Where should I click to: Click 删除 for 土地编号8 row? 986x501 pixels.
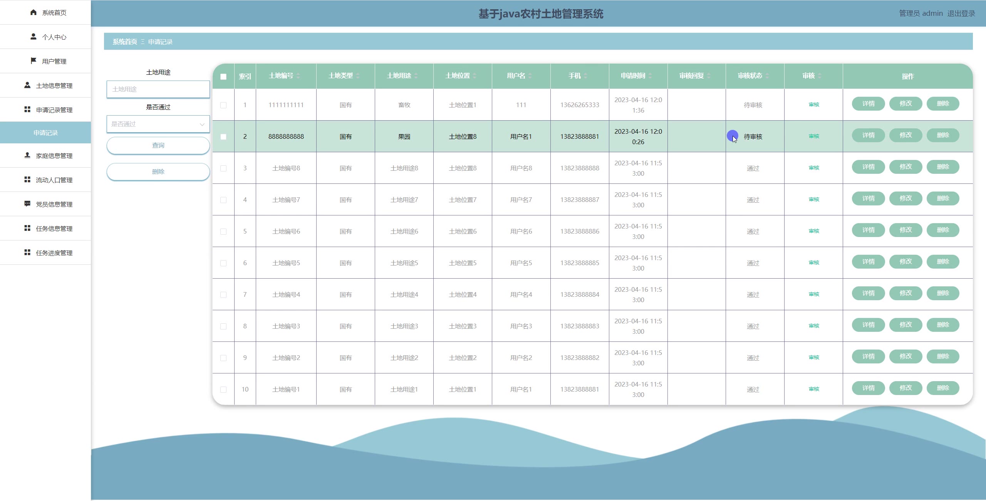(x=943, y=167)
